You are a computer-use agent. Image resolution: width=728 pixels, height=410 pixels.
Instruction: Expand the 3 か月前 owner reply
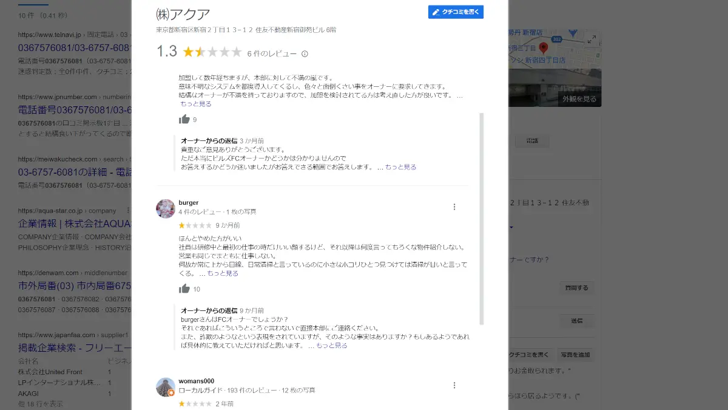pyautogui.click(x=400, y=167)
